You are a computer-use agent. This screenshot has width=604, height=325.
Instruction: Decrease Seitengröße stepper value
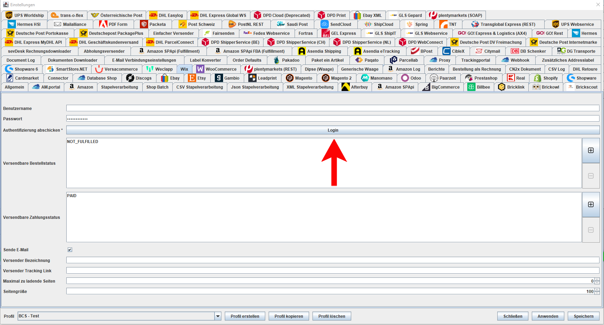[x=597, y=293]
